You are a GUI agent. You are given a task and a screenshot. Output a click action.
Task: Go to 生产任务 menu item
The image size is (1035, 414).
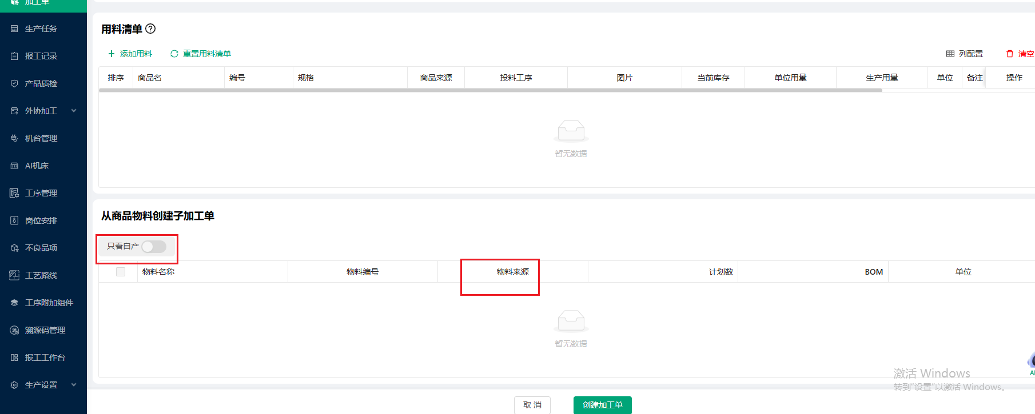click(x=41, y=29)
